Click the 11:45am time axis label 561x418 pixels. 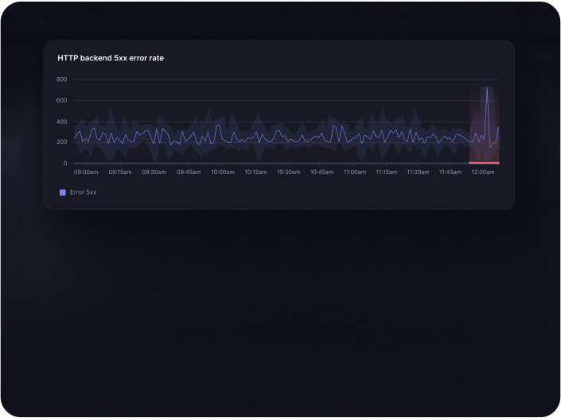[x=450, y=172]
